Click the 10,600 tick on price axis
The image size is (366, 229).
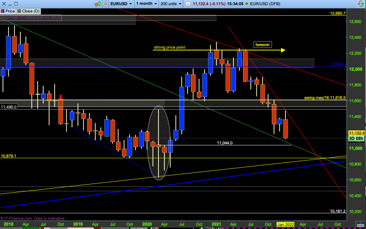click(x=355, y=180)
